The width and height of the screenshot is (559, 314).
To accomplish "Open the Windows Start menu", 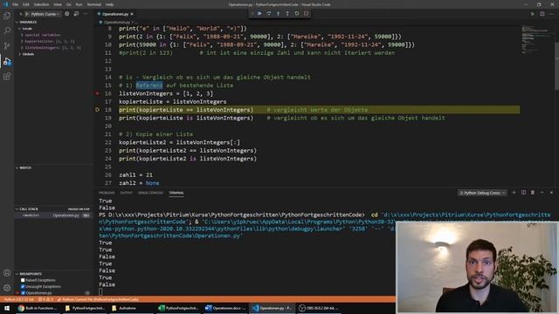I will (7, 308).
